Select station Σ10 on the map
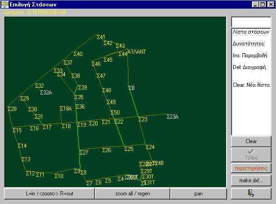 pyautogui.click(x=59, y=176)
